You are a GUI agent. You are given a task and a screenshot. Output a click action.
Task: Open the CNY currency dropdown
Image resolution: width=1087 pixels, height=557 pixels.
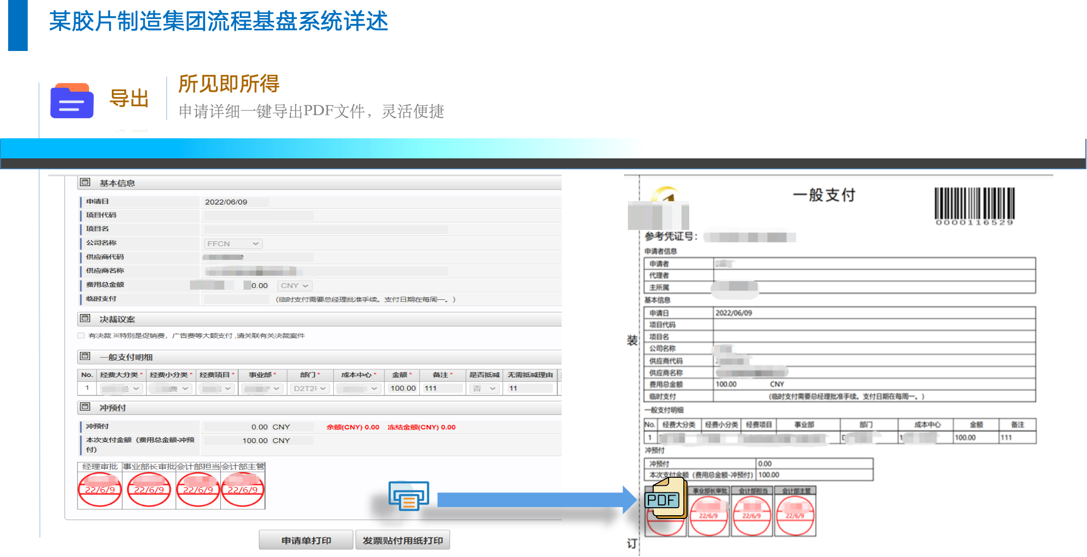coord(295,286)
